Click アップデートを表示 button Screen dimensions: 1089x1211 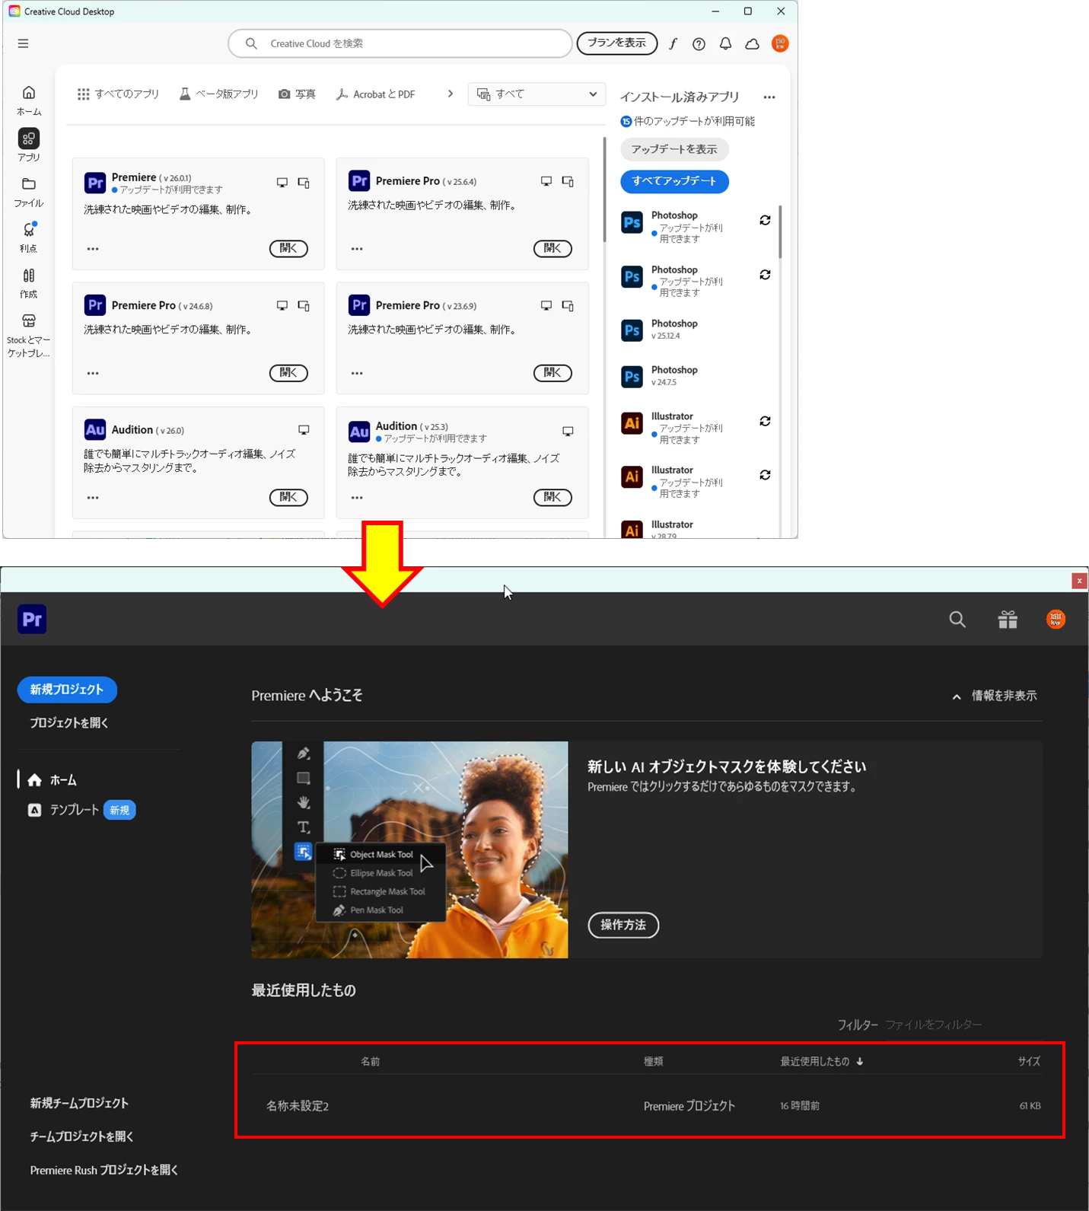click(674, 149)
